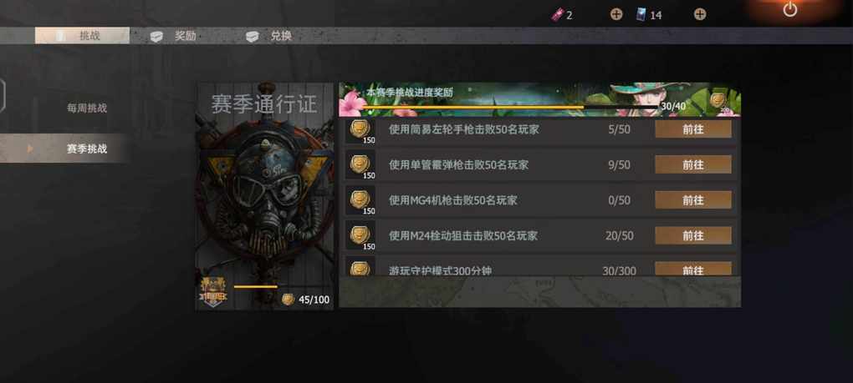Screen dimensions: 853x383
Task: Click 前往 for M24栓动狙击 challenge
Action: (693, 235)
